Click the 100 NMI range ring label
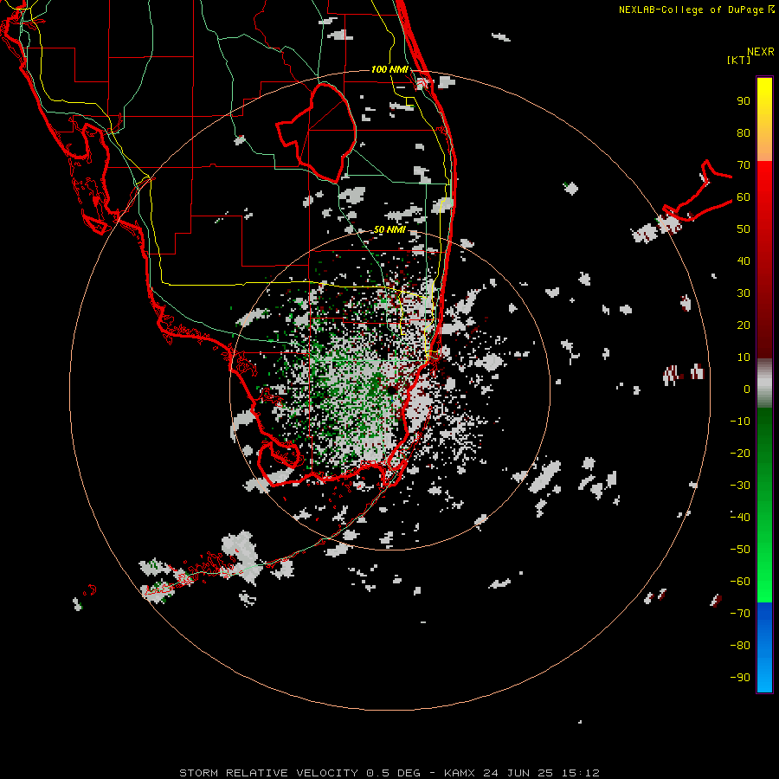Viewport: 779px width, 779px height. (389, 69)
